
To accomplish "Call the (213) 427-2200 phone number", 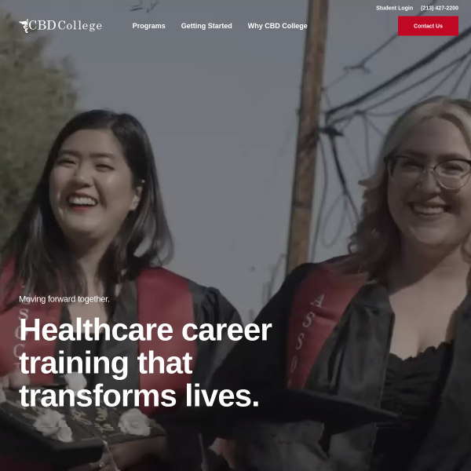I will pos(439,8).
